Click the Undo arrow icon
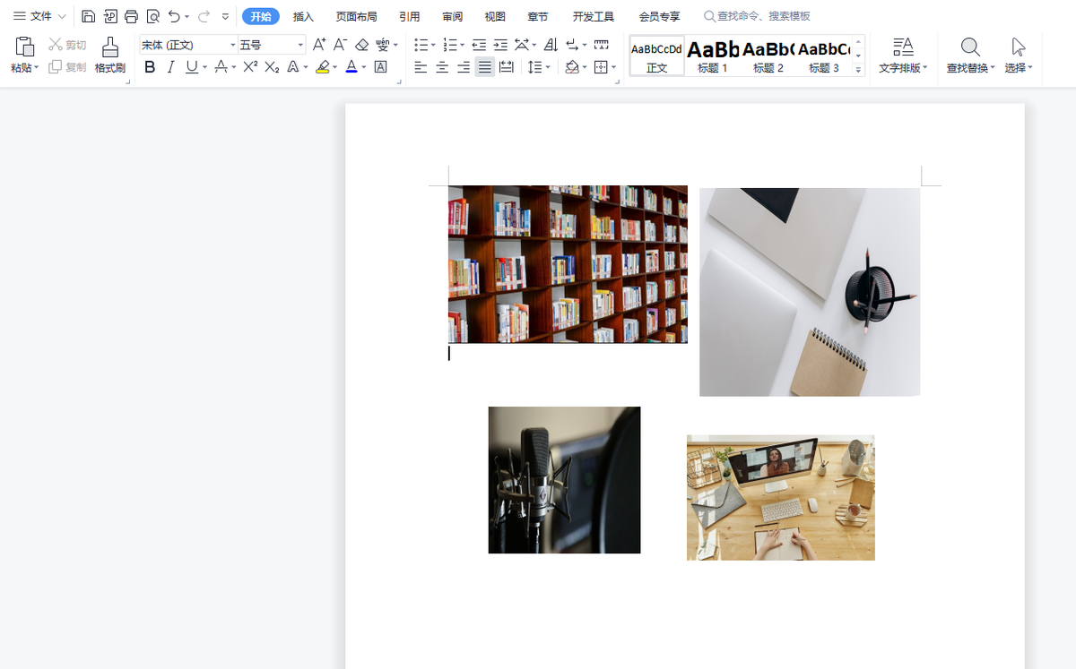1076x669 pixels. click(x=174, y=16)
